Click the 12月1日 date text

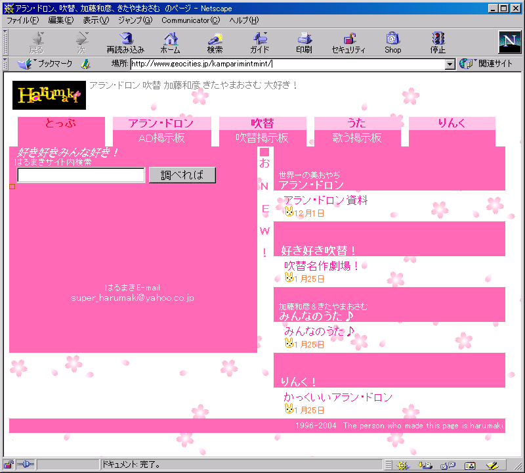pos(309,214)
